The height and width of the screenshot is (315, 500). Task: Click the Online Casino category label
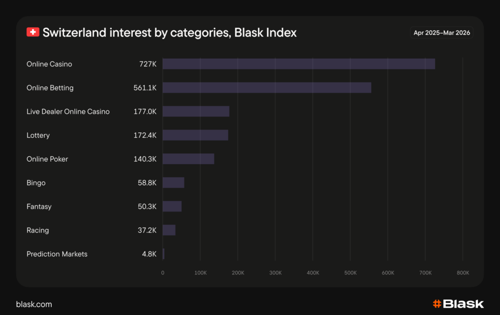[49, 64]
